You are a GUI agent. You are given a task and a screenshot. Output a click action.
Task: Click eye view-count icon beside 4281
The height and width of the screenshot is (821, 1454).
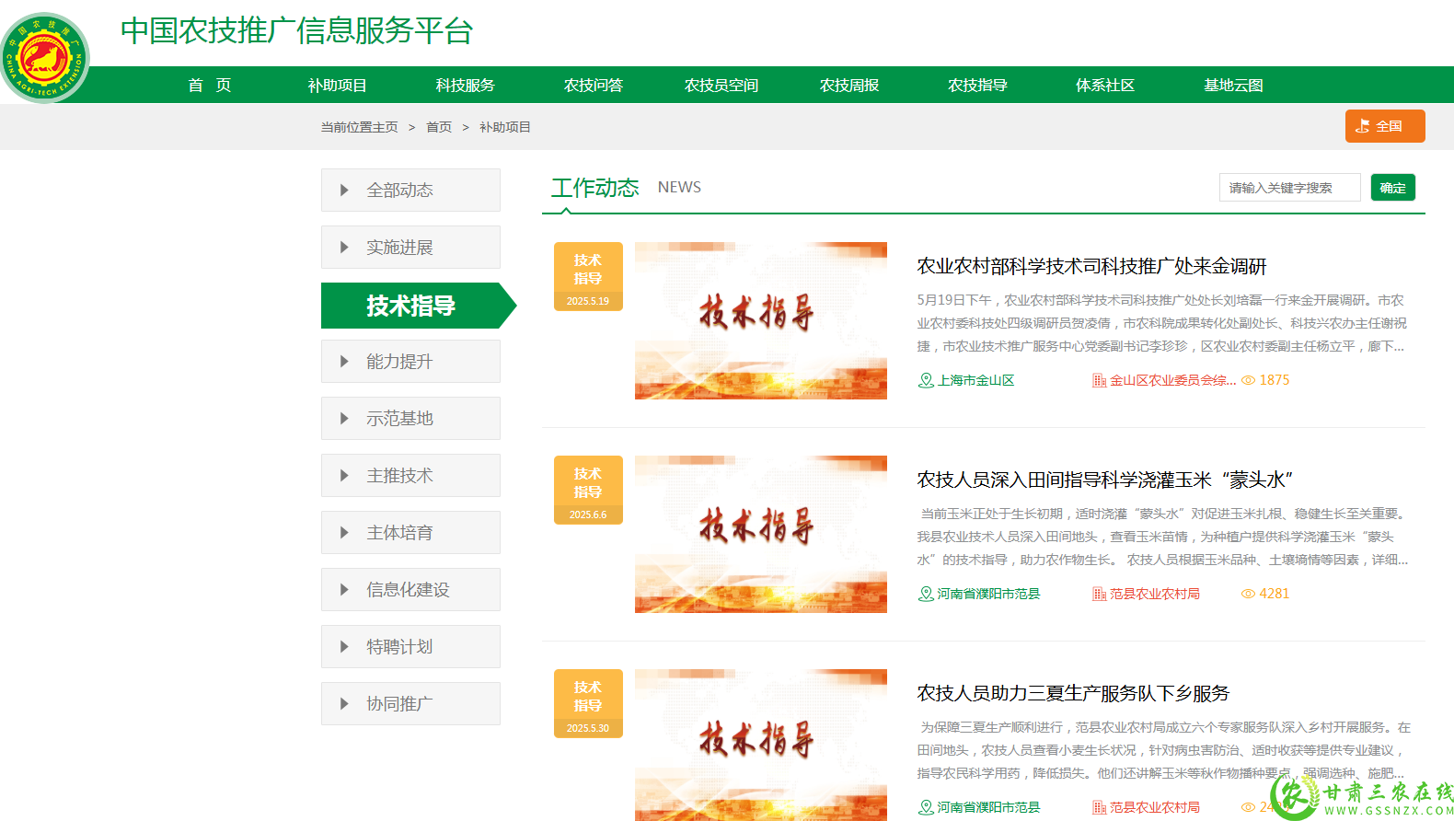point(1249,594)
